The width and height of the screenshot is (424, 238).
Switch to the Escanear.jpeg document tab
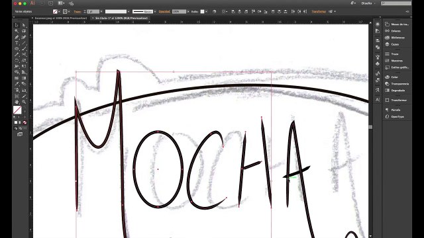[60, 18]
